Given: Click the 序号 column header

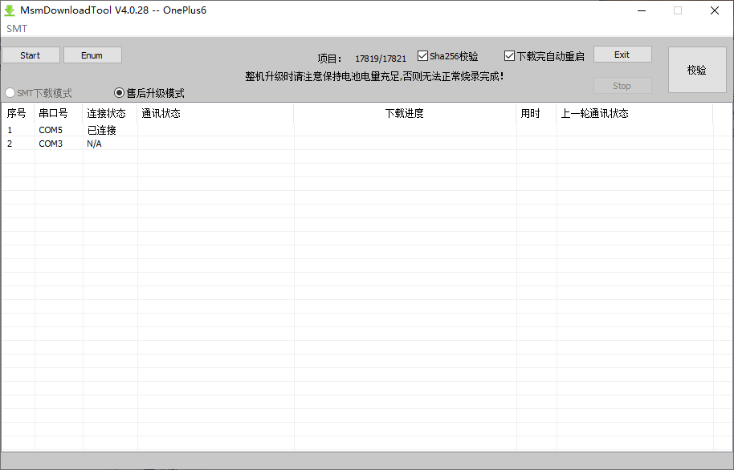Looking at the screenshot, I should [x=17, y=113].
